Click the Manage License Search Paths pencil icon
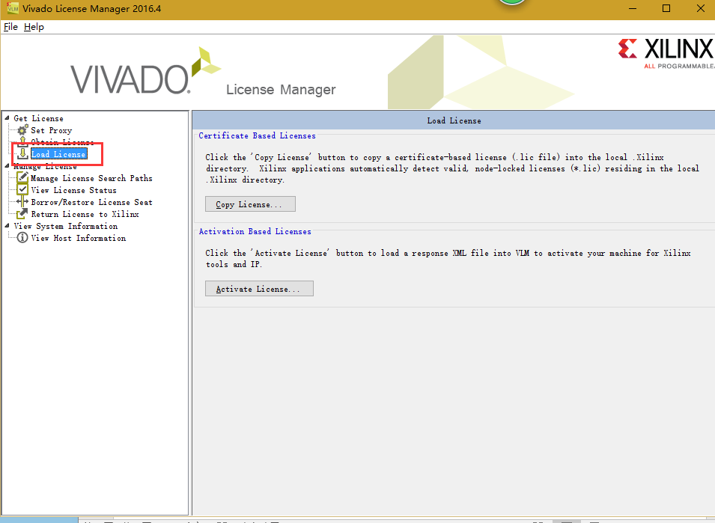 [x=22, y=177]
